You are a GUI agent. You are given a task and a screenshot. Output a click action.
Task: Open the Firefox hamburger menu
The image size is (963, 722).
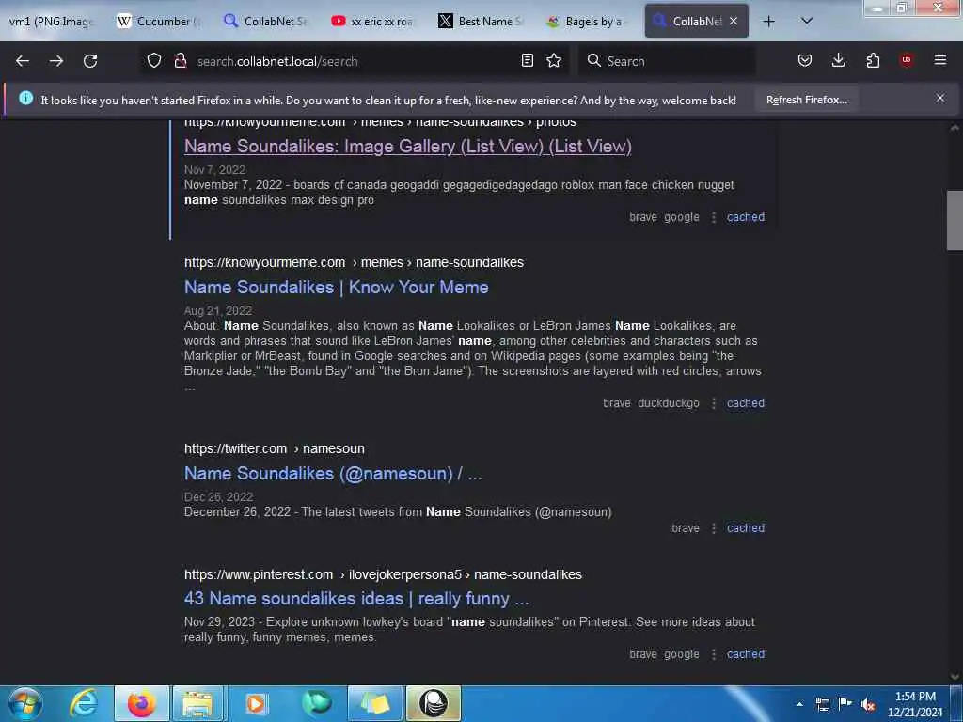pos(939,60)
